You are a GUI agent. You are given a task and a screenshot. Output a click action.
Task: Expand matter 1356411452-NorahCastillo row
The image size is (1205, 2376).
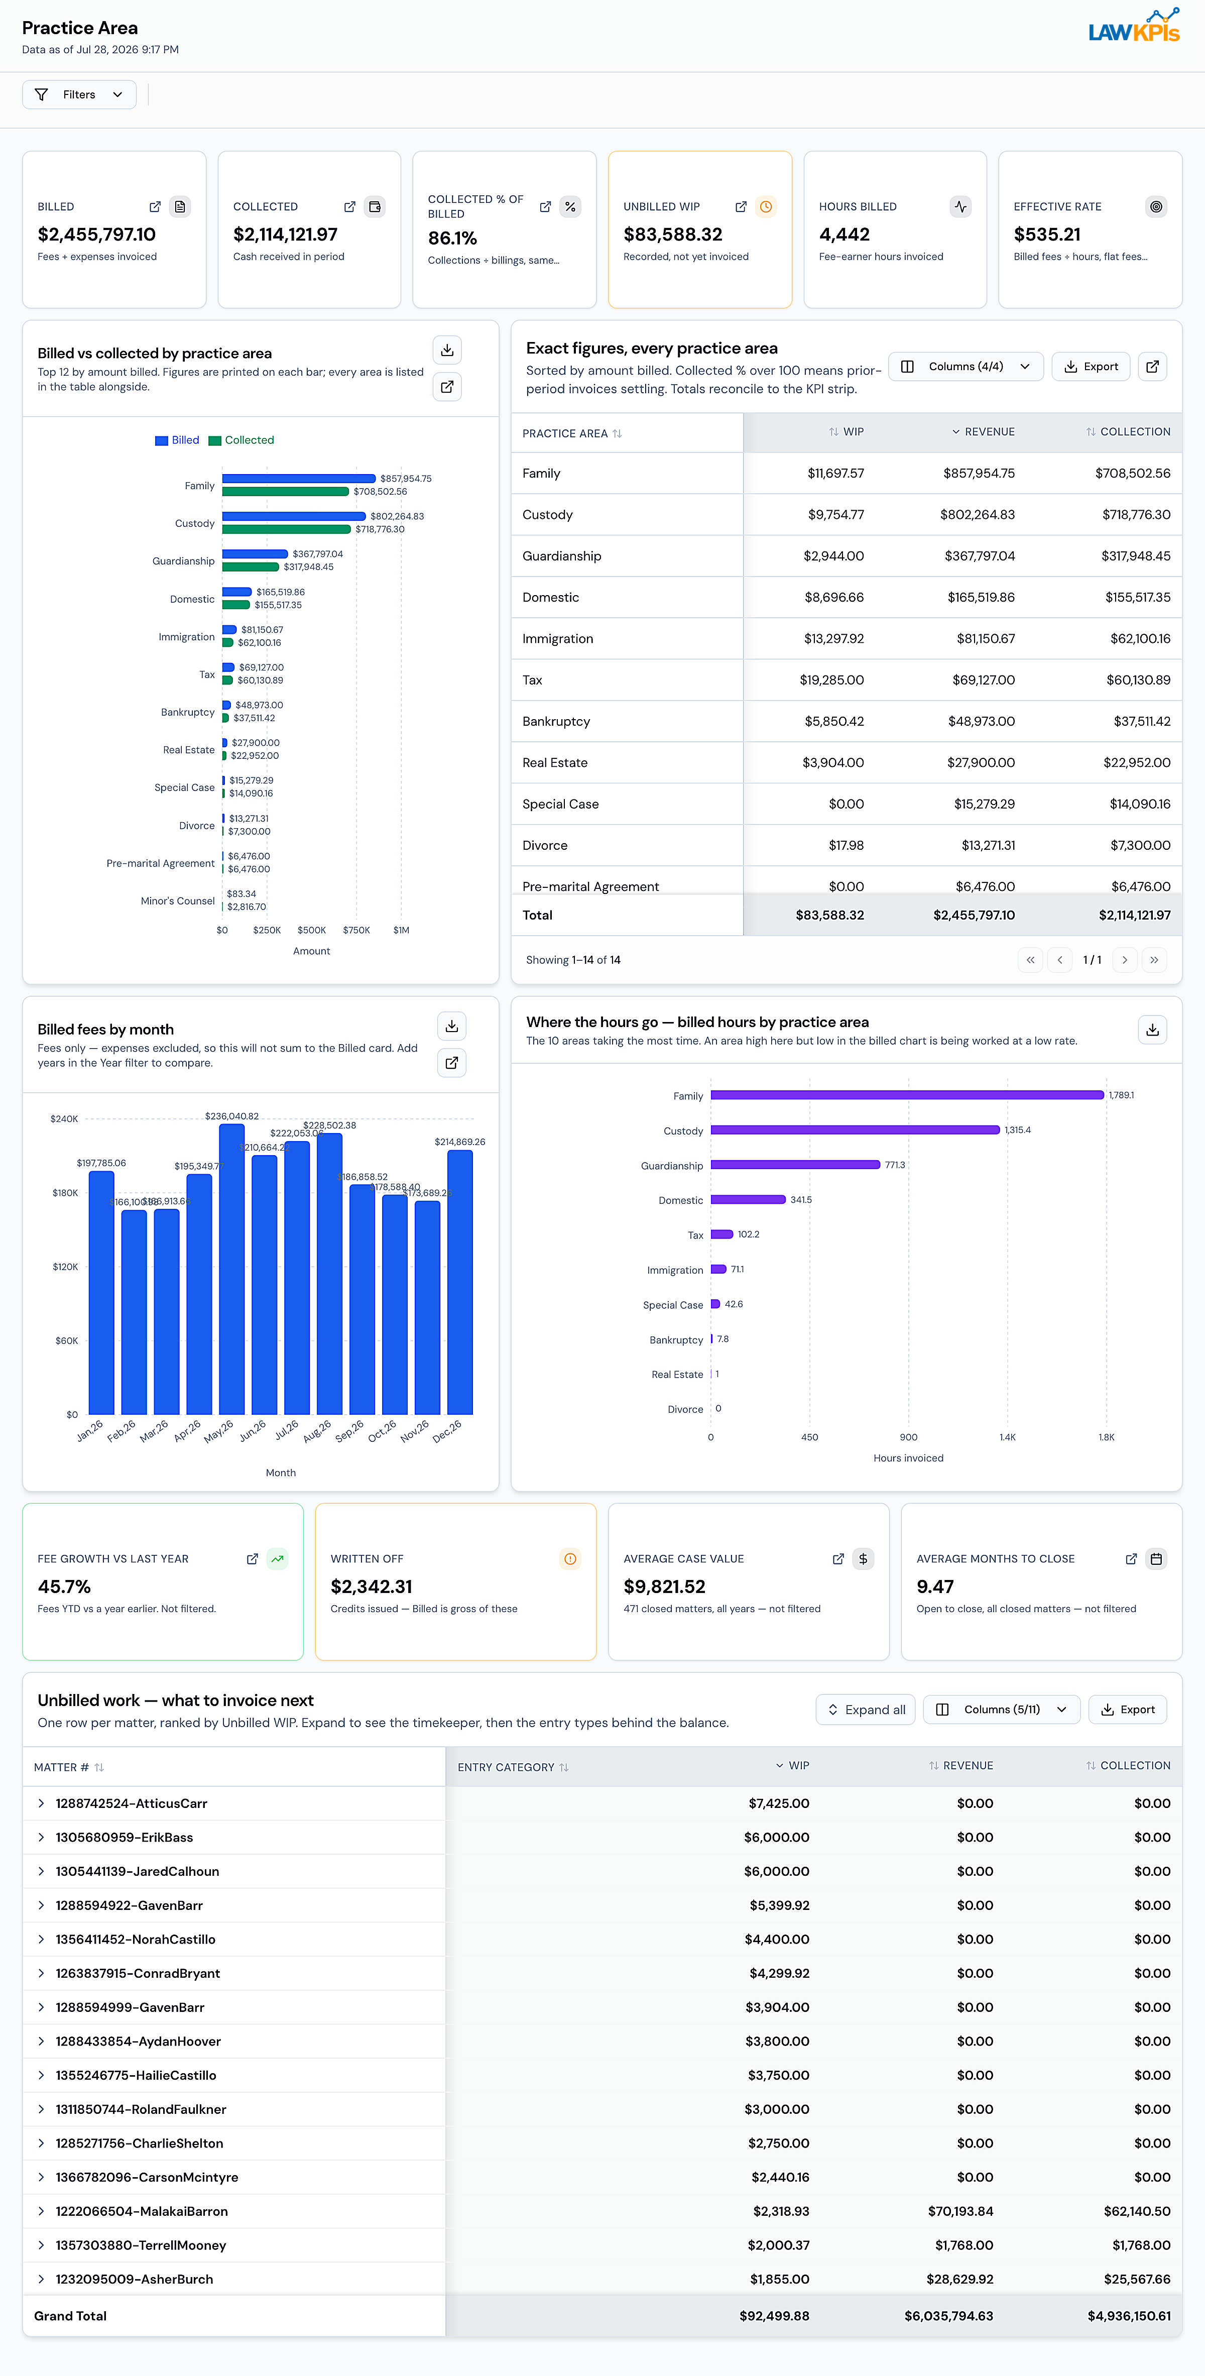[x=42, y=1939]
